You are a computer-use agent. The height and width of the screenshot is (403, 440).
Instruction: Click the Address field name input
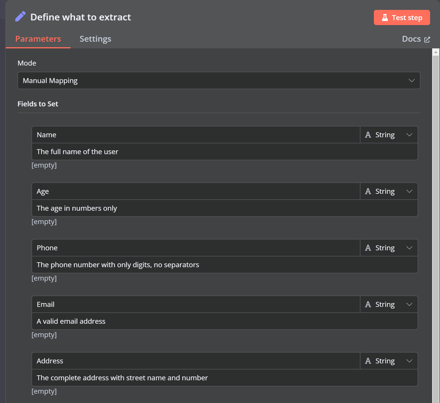(x=196, y=361)
